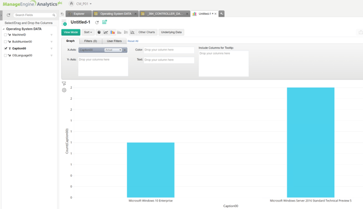Click the Y-Axis column drop area
The height and width of the screenshot is (209, 363).
(x=103, y=66)
